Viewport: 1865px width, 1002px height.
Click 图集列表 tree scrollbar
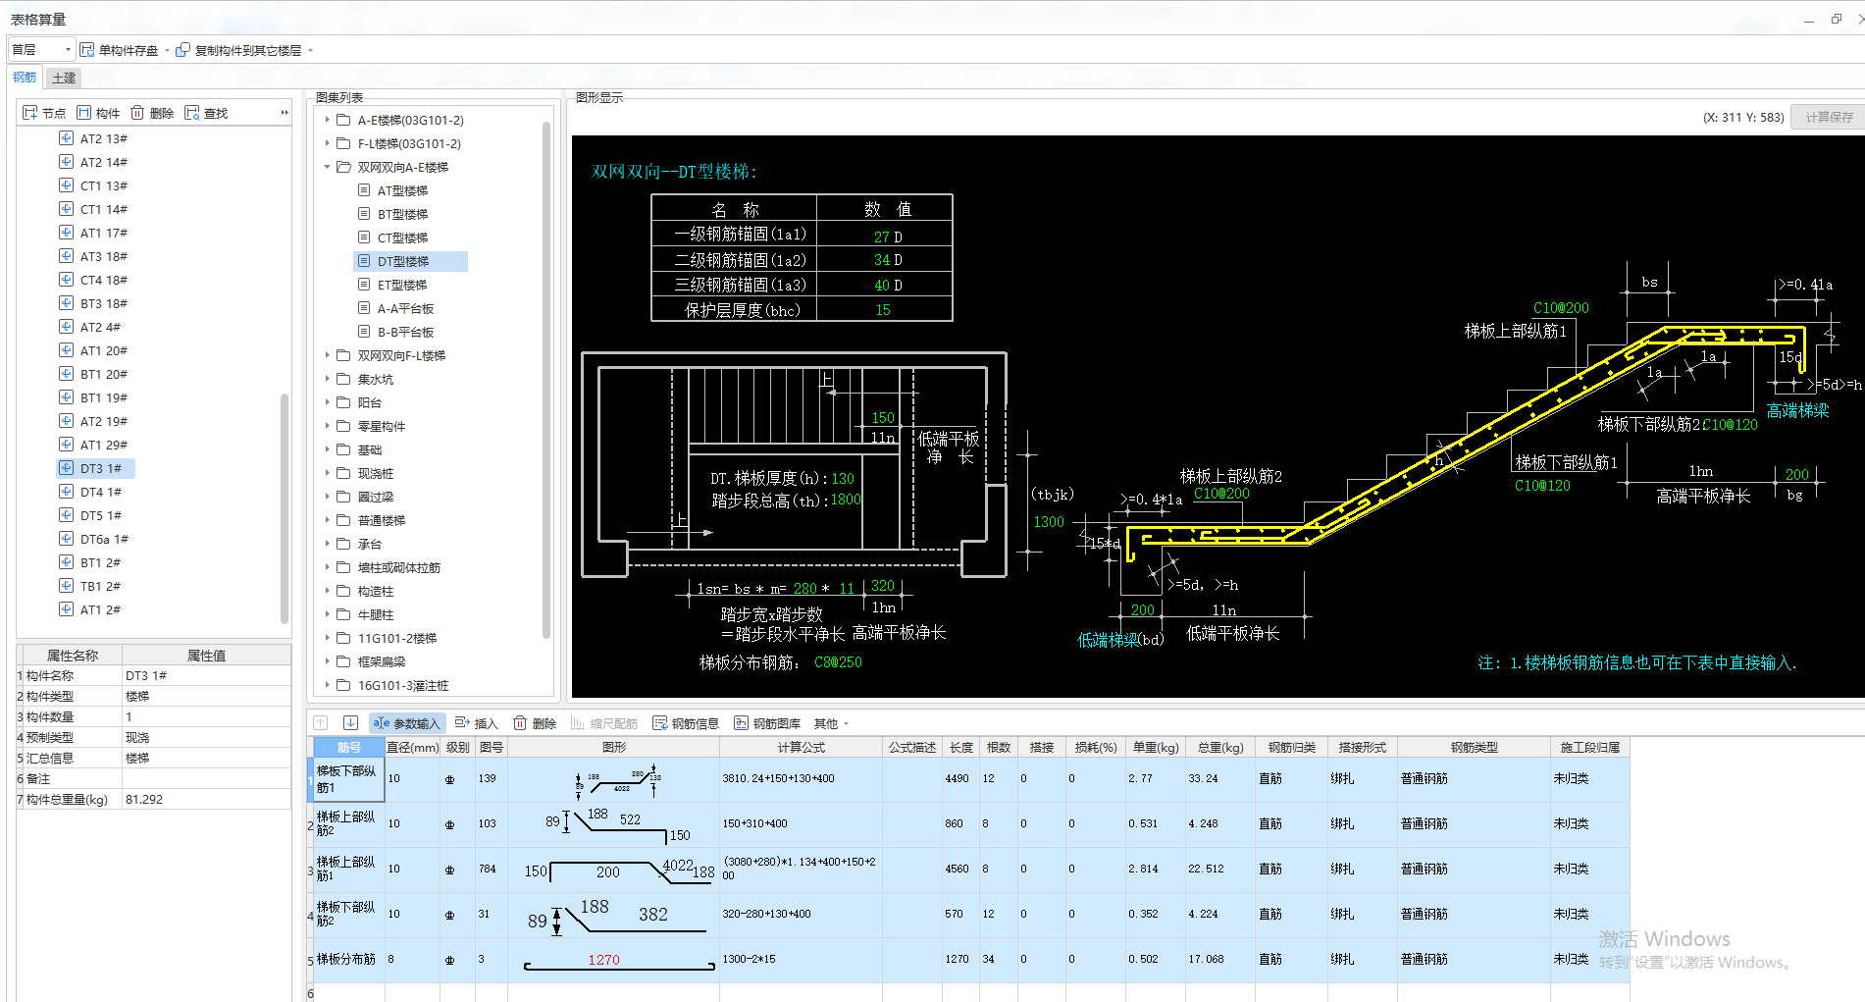(x=546, y=381)
